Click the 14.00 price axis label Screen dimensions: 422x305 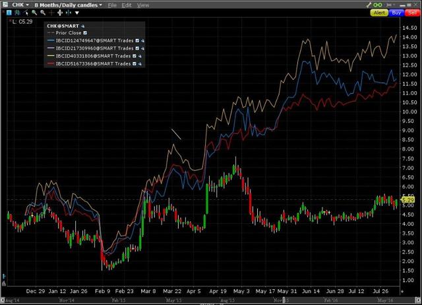[x=409, y=37]
